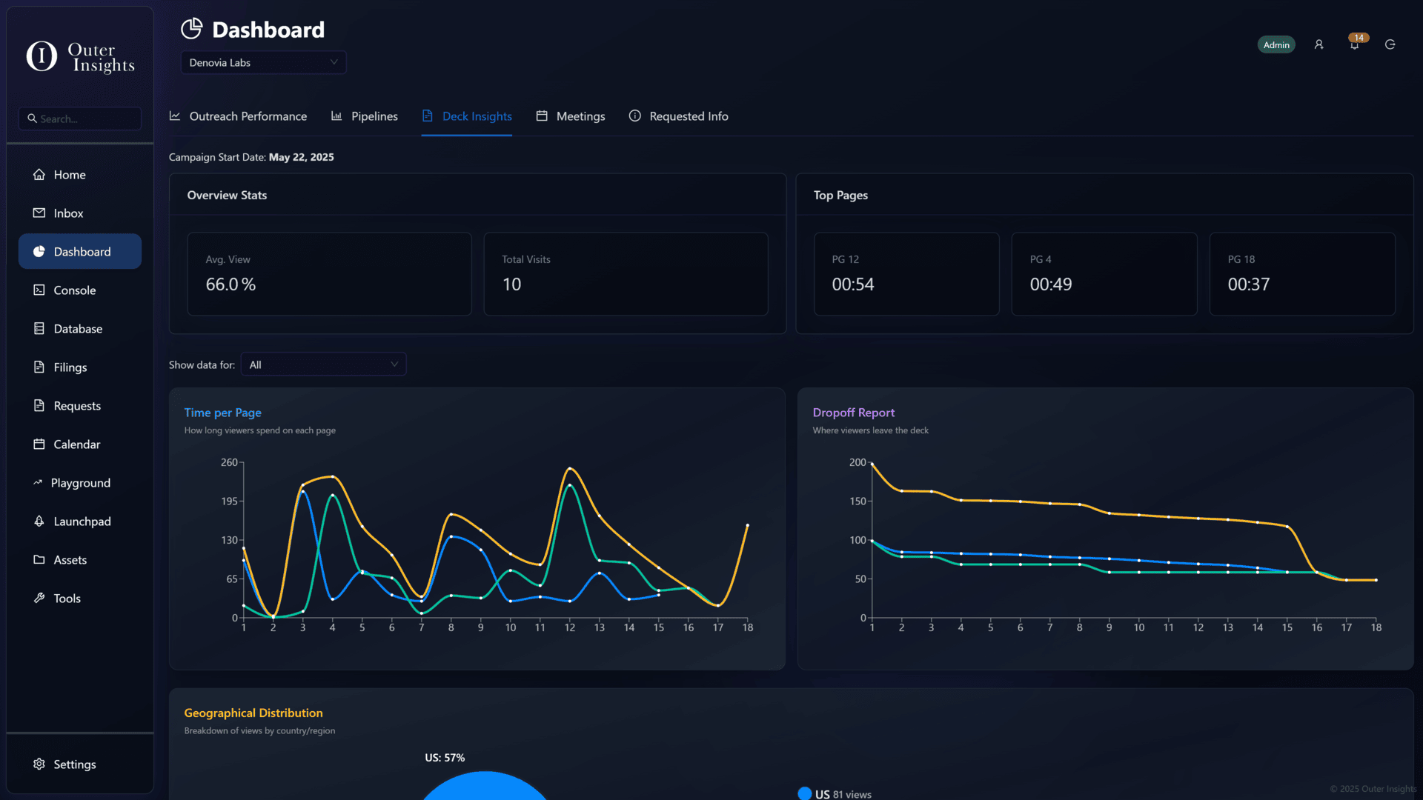Click the notification bell icon
Image resolution: width=1423 pixels, height=800 pixels.
[1354, 45]
